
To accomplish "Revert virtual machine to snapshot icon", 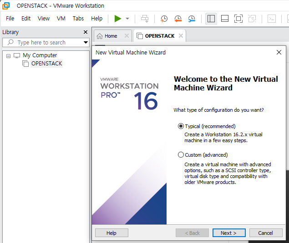I will (178, 19).
